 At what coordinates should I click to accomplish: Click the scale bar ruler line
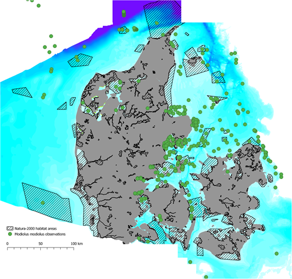click(x=40, y=249)
